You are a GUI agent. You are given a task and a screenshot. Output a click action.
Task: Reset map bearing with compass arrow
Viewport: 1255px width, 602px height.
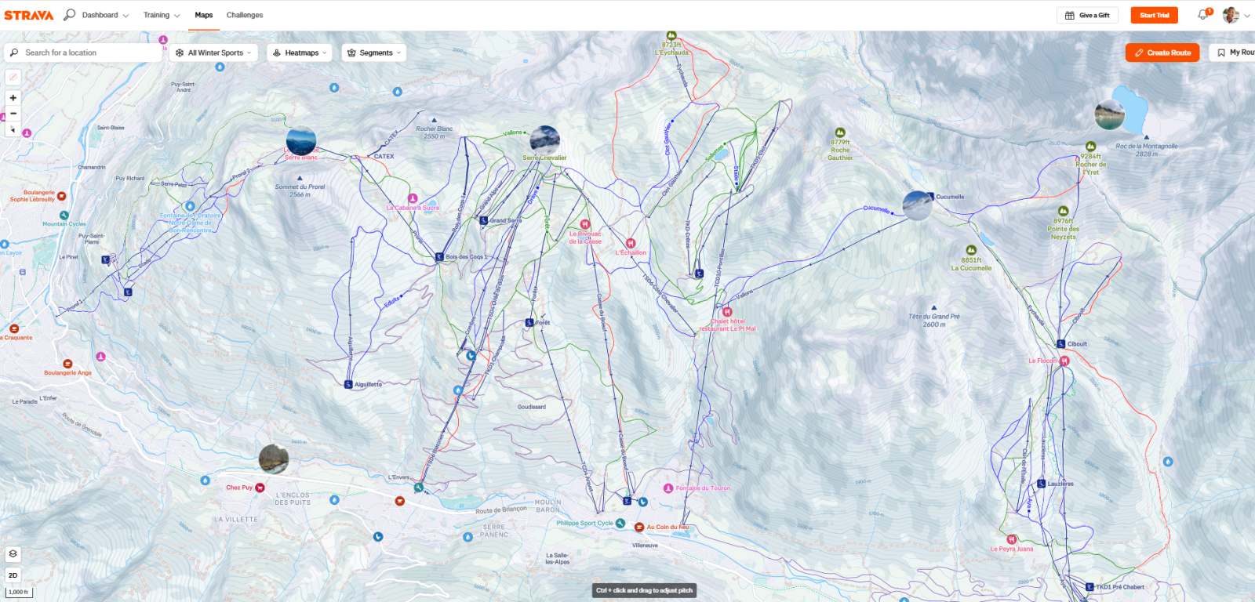click(x=13, y=129)
